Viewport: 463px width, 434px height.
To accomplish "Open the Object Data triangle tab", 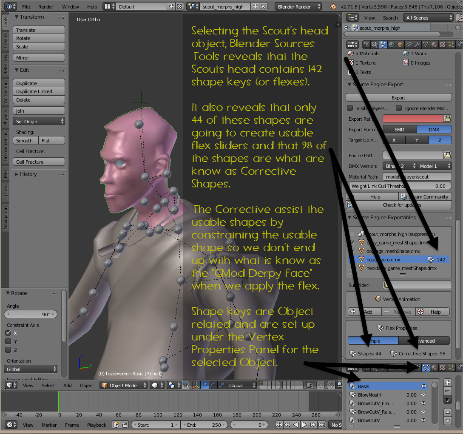I will 426,45.
